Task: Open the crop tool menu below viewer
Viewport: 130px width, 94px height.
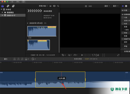Action: pyautogui.click(x=64, y=55)
